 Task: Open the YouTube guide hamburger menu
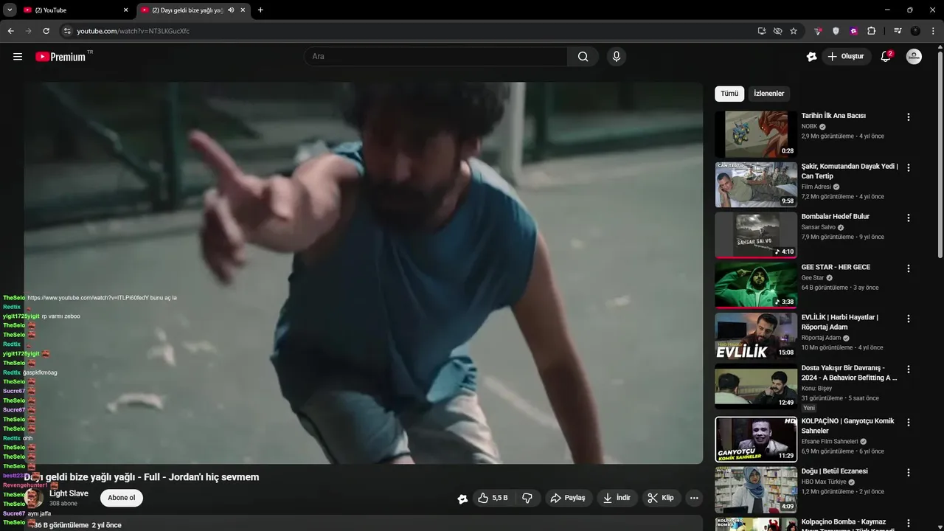pyautogui.click(x=18, y=57)
